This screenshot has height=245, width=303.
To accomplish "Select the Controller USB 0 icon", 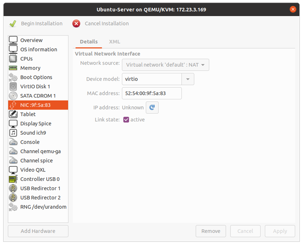I will pos(13,179).
